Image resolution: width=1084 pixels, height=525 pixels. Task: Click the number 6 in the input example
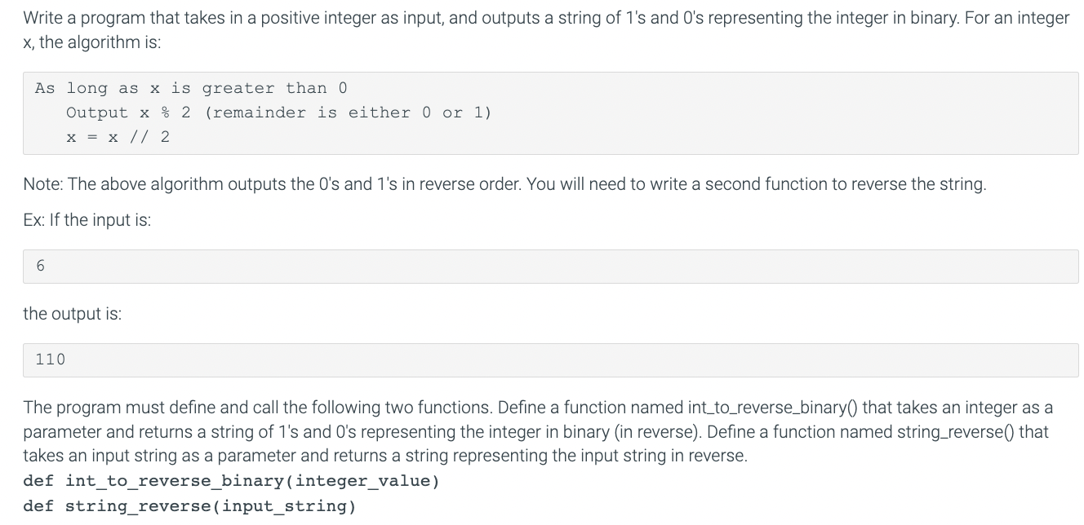40,267
